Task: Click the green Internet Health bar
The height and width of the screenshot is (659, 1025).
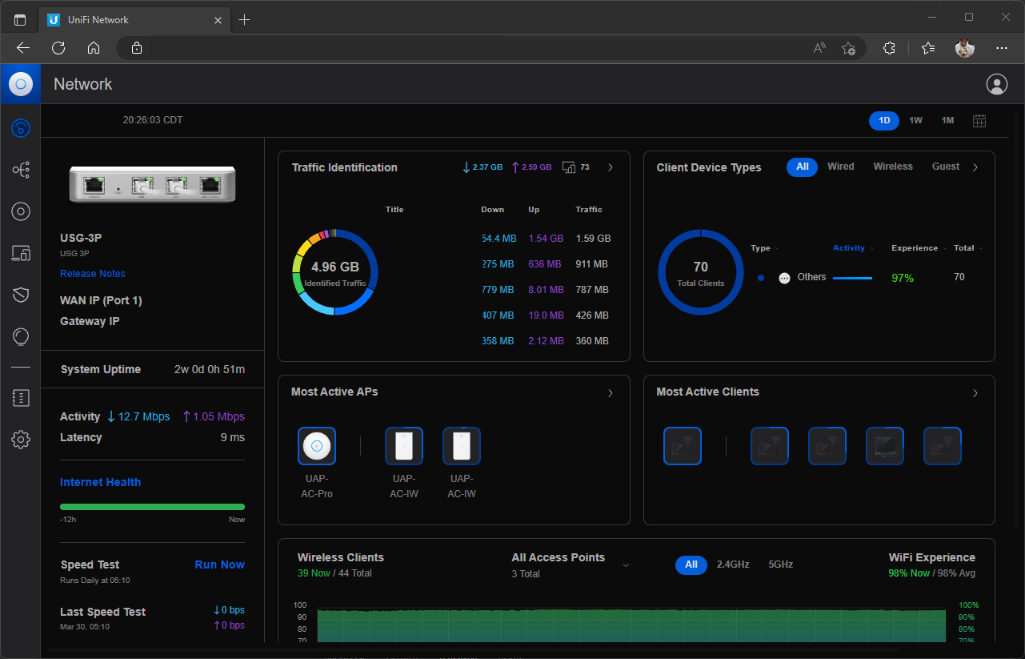Action: coord(152,507)
